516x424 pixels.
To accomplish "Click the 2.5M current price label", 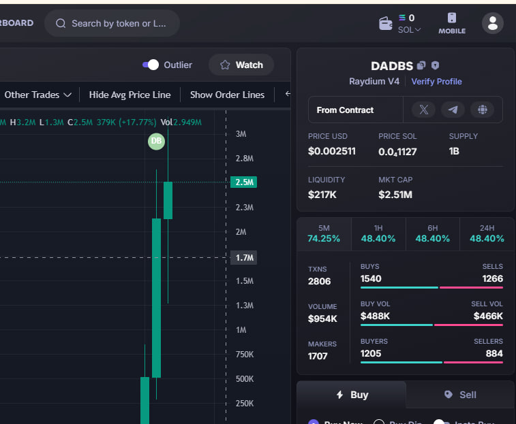I will (244, 182).
